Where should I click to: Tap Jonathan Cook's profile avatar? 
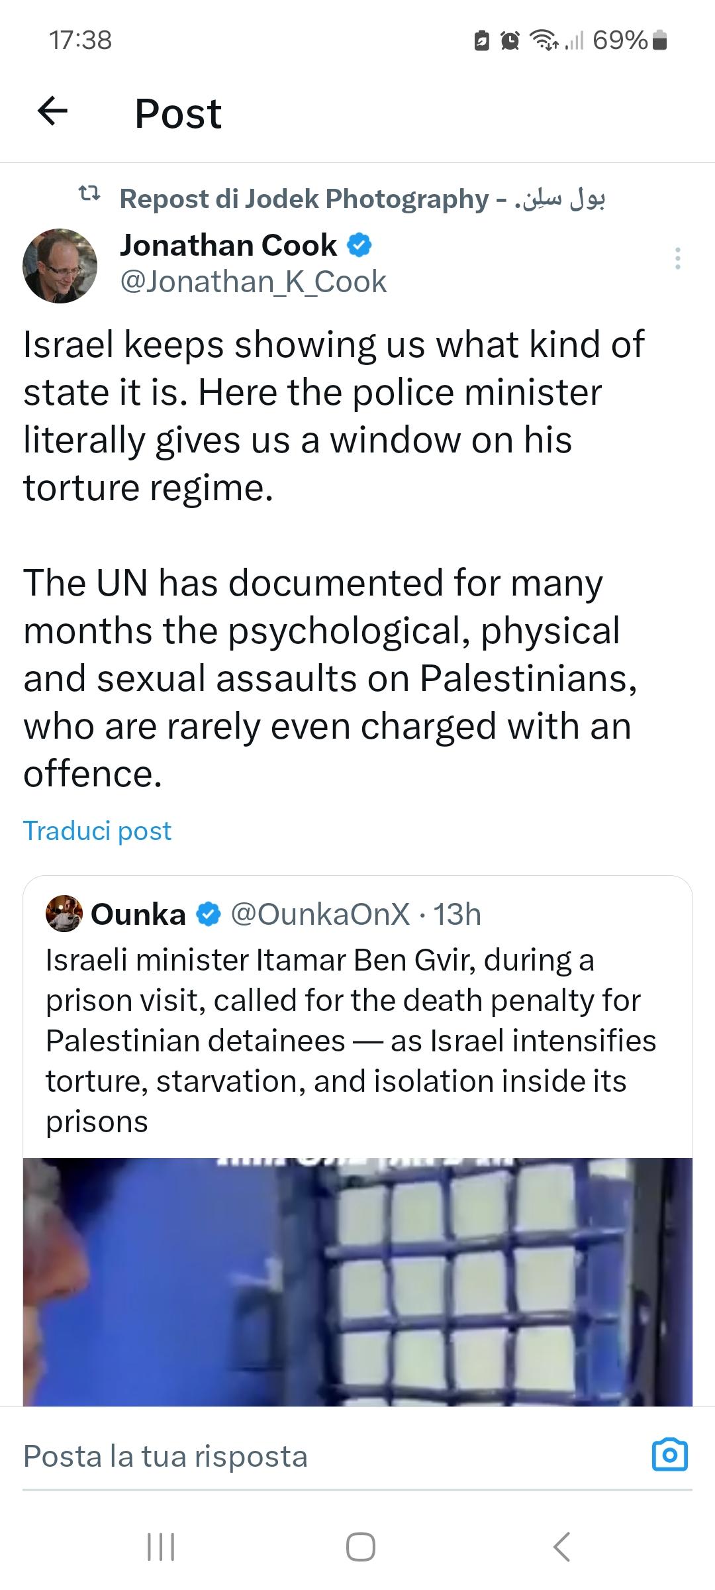pos(60,266)
